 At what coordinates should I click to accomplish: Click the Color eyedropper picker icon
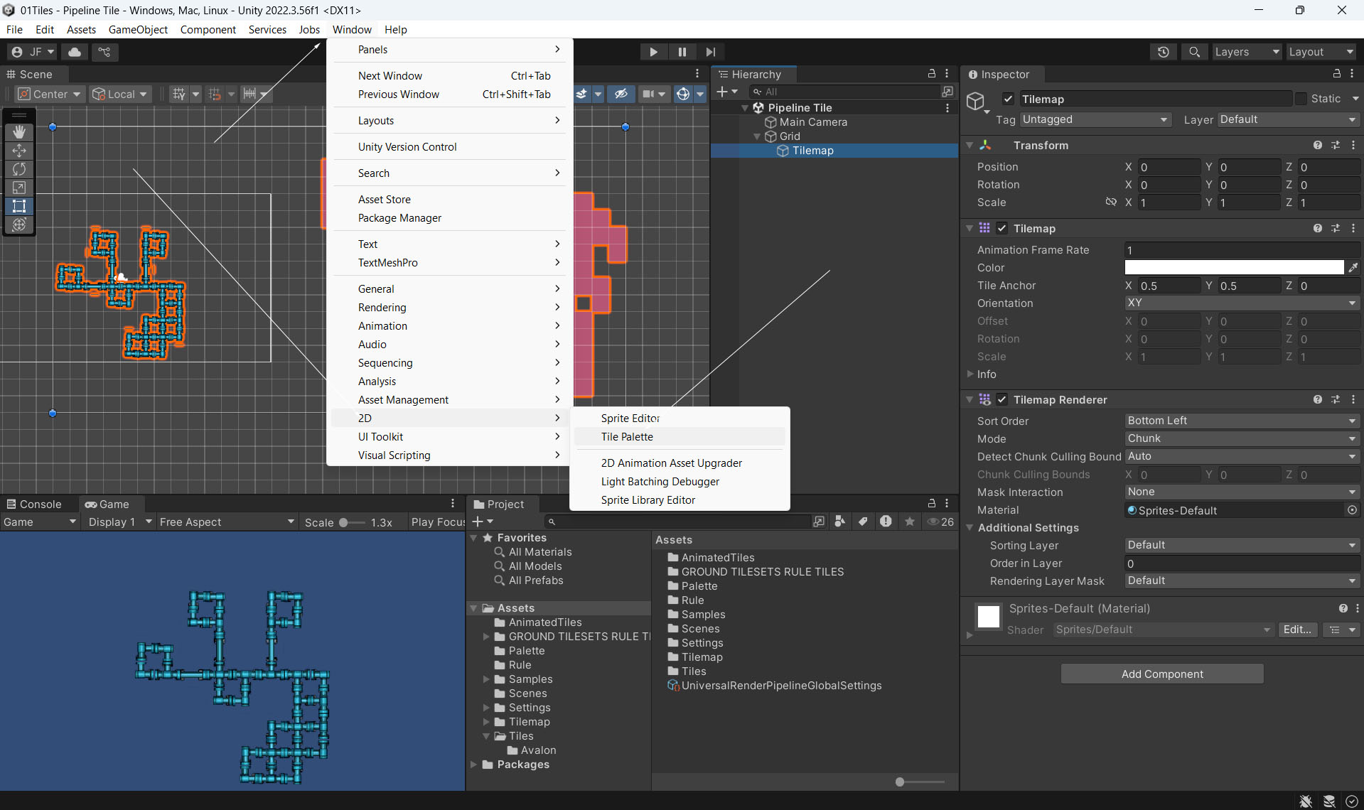click(x=1353, y=268)
